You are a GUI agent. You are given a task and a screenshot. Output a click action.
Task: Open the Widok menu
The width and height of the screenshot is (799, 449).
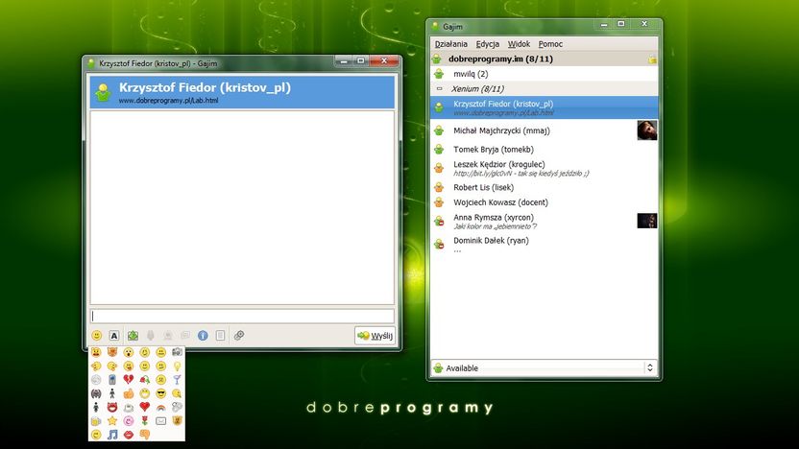pos(519,44)
